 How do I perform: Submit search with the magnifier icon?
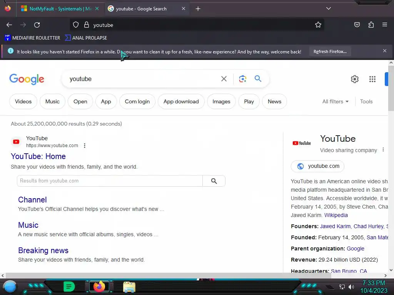(x=258, y=79)
